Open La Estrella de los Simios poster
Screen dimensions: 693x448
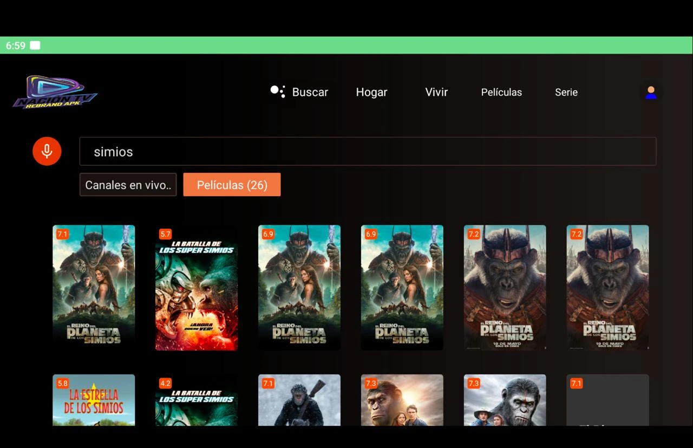(94, 400)
